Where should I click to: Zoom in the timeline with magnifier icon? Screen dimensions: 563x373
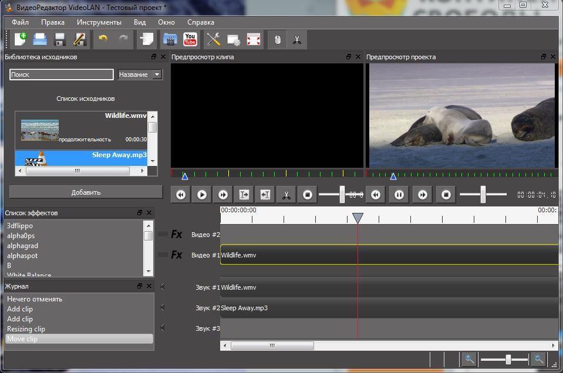click(x=539, y=359)
